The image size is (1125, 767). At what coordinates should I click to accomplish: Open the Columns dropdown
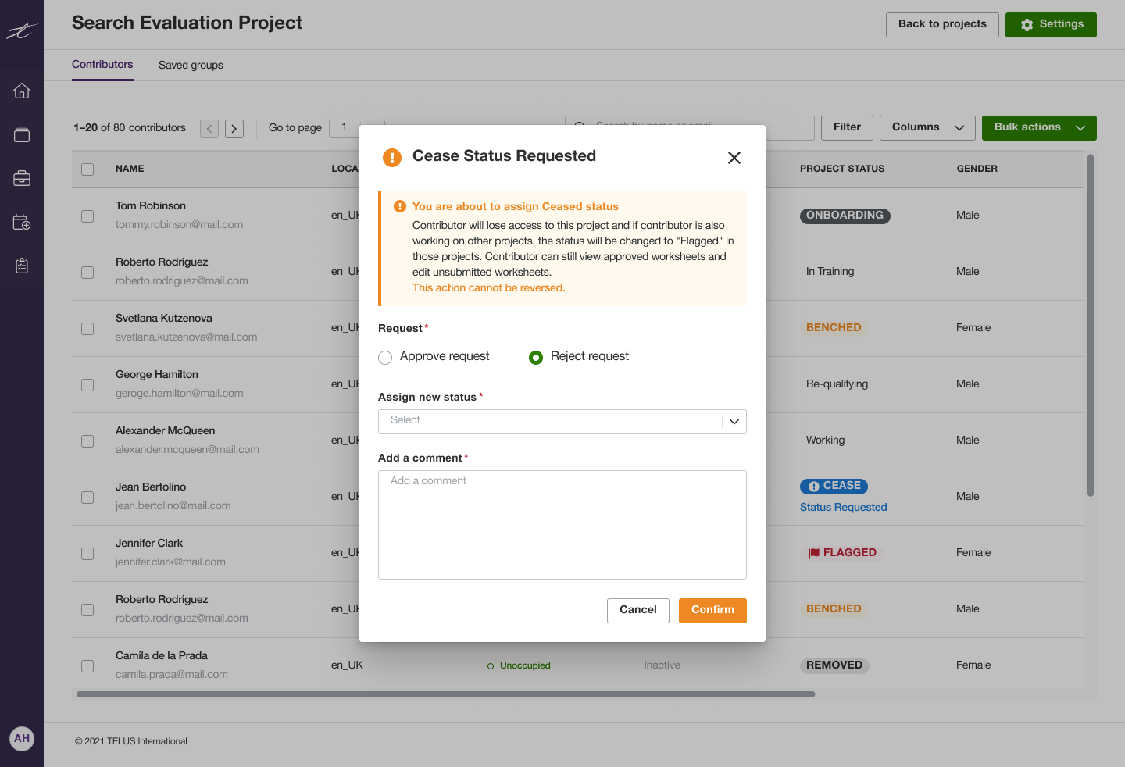pyautogui.click(x=927, y=127)
